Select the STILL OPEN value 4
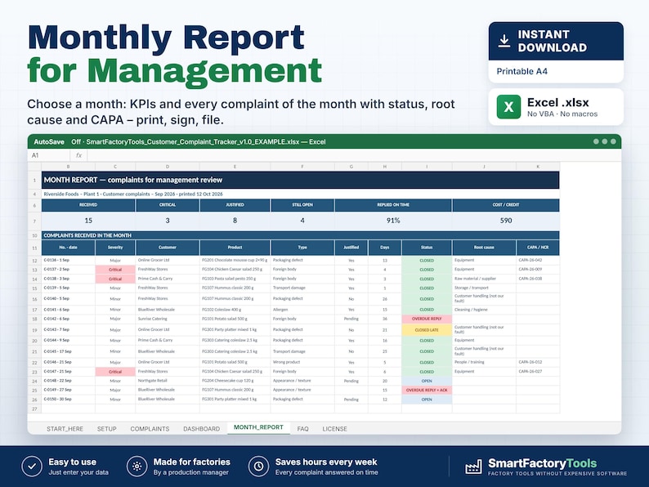Screen dimensions: 649x487 pos(302,221)
